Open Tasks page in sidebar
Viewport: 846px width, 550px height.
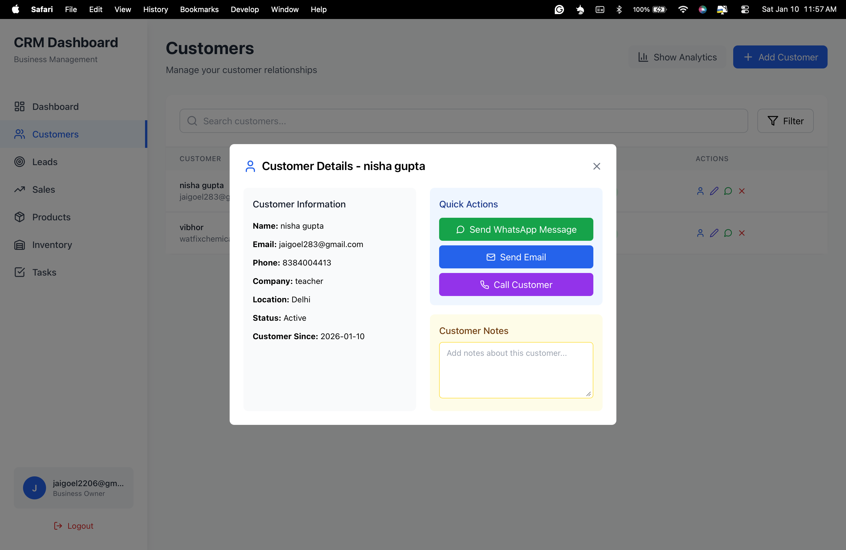[x=44, y=272]
